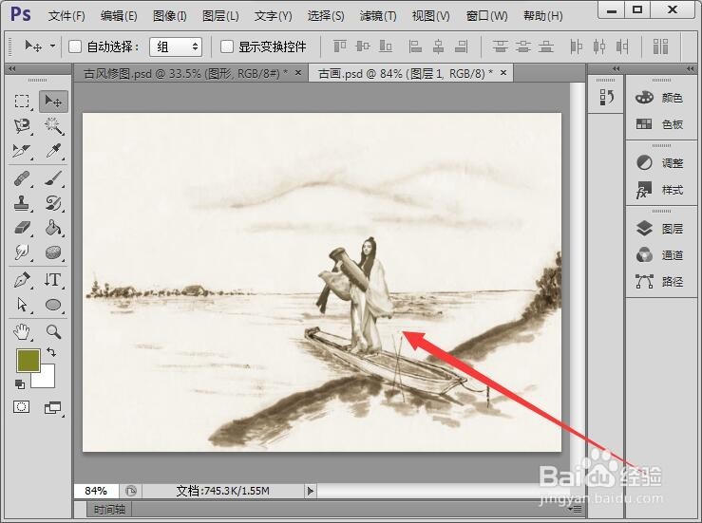702x523 pixels.
Task: Open the 图层 panel
Action: click(660, 229)
